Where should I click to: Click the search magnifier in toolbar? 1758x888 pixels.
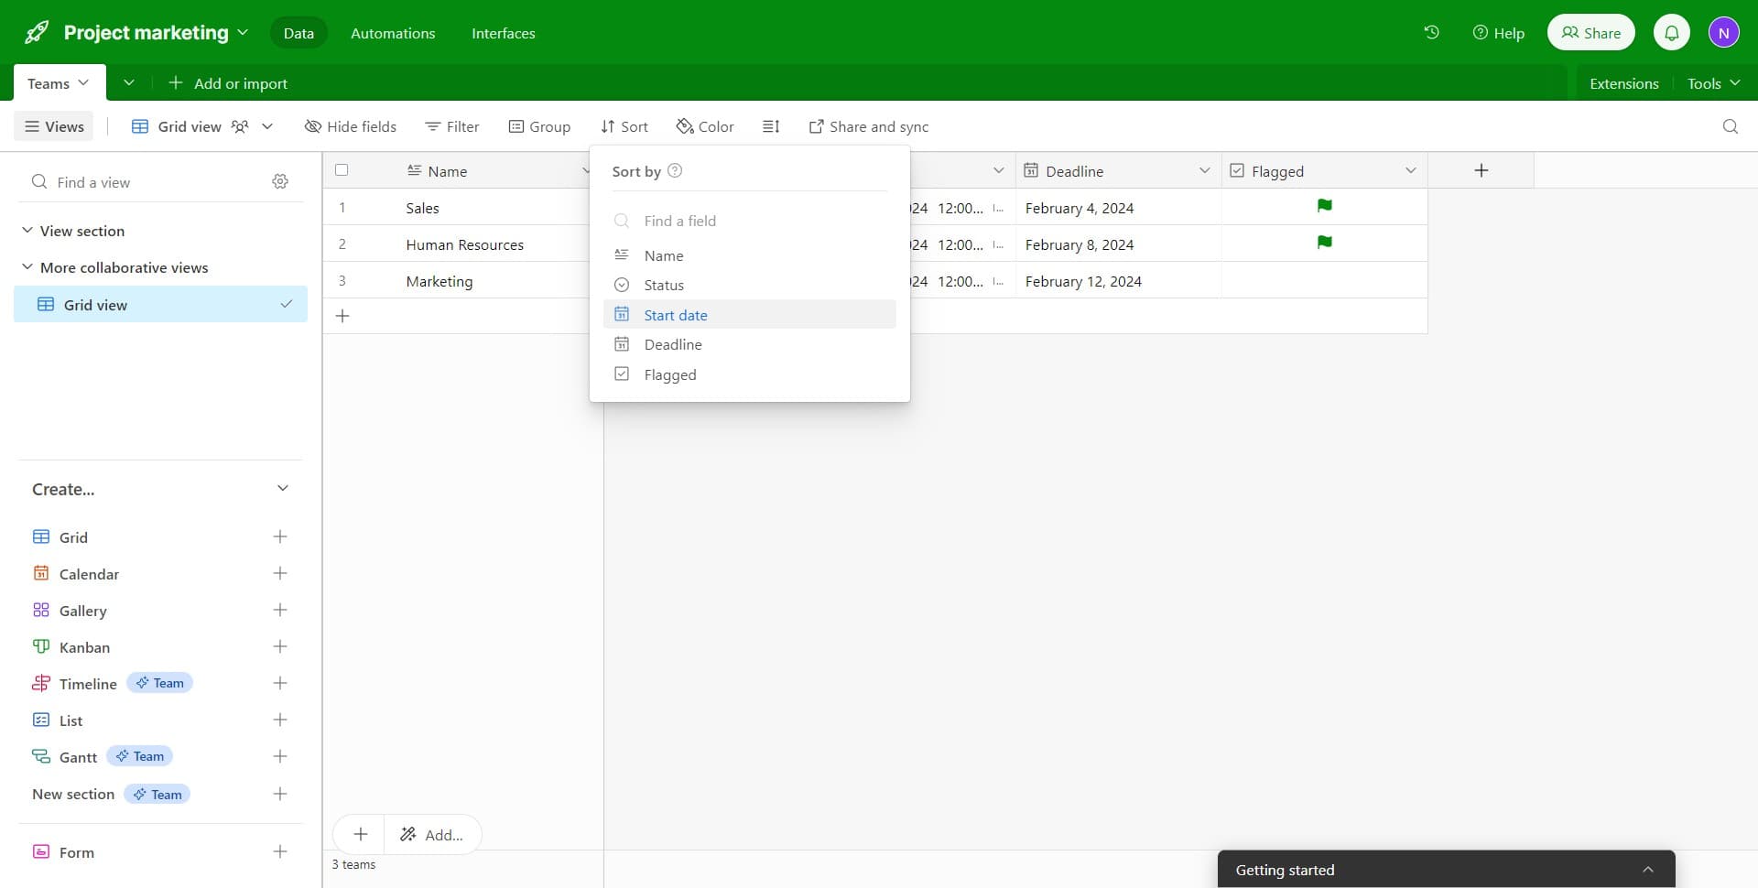[1730, 126]
